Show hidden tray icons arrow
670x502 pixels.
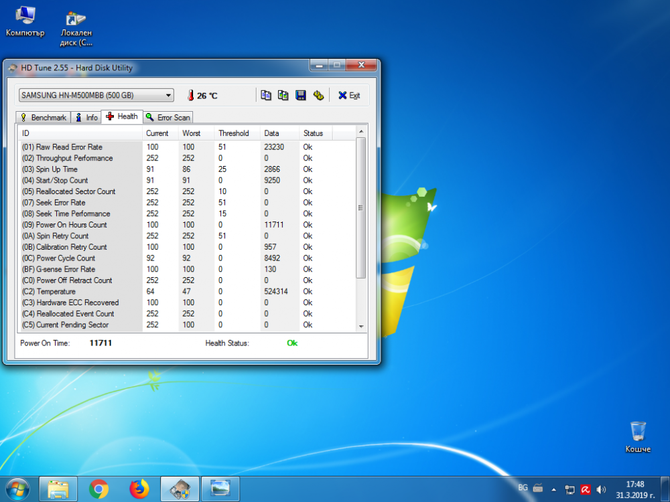coord(554,490)
